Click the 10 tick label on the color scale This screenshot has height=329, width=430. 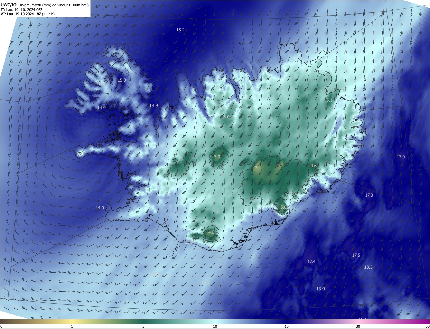(x=215, y=327)
